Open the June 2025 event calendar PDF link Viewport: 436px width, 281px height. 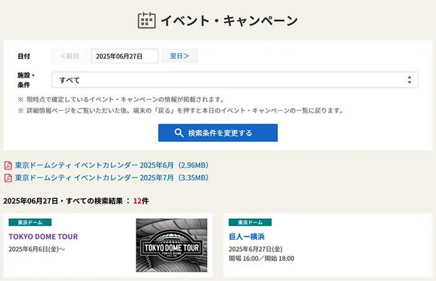[111, 165]
